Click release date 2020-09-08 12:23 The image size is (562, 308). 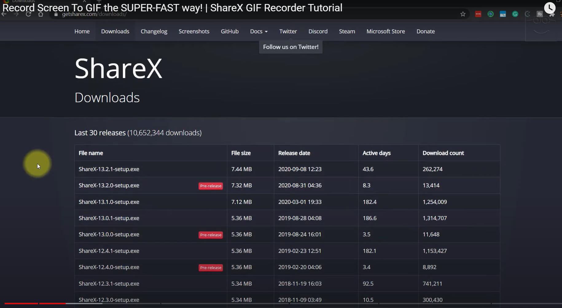300,169
